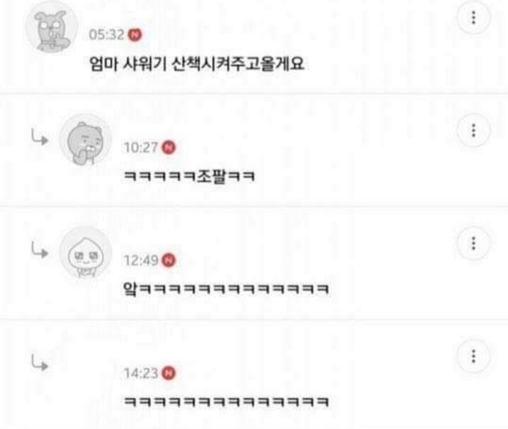Click the reply arrow icon before the 12:49 comment
Screen dimensions: 508x429
pos(40,250)
